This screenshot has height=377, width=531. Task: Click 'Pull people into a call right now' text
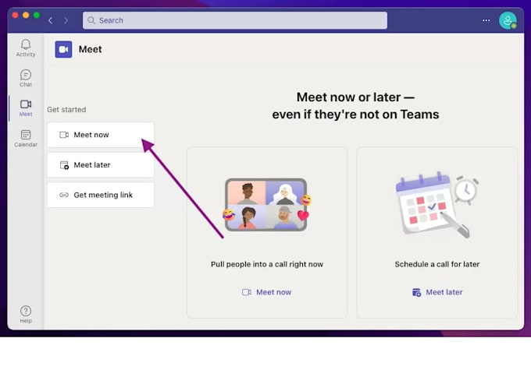pos(267,264)
